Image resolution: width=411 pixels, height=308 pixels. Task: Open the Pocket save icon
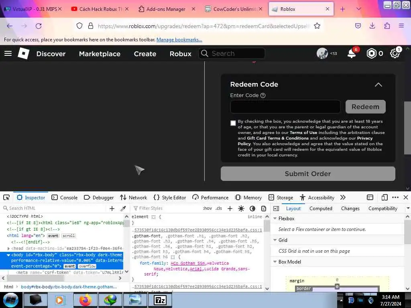[358, 26]
